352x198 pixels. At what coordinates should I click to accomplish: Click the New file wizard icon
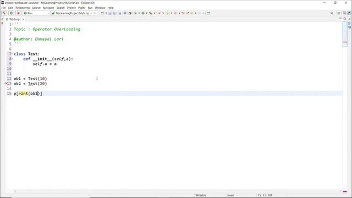[x=102, y=13]
